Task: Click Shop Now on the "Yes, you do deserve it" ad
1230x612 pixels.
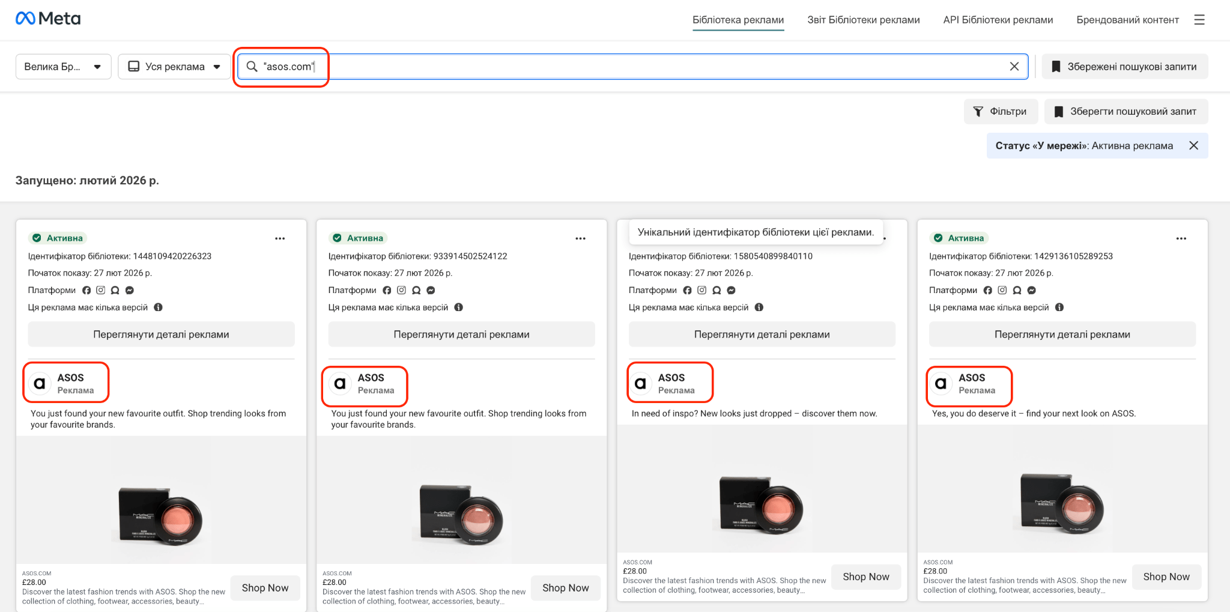Action: point(1166,577)
